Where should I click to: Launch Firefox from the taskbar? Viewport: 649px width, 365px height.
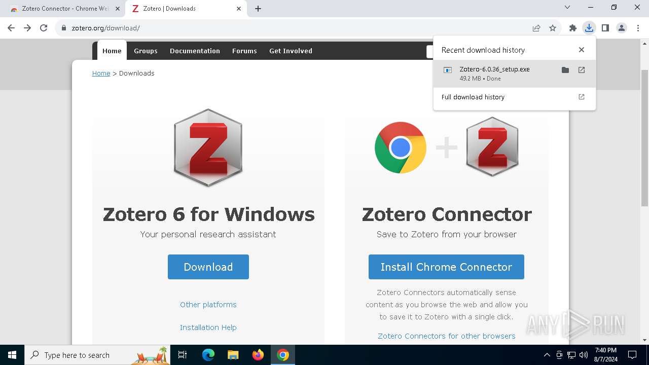pyautogui.click(x=258, y=355)
